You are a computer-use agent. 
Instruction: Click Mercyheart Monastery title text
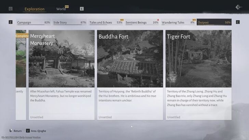(x=42, y=40)
